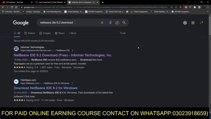Bookmark this page with the star icon

[180, 7]
